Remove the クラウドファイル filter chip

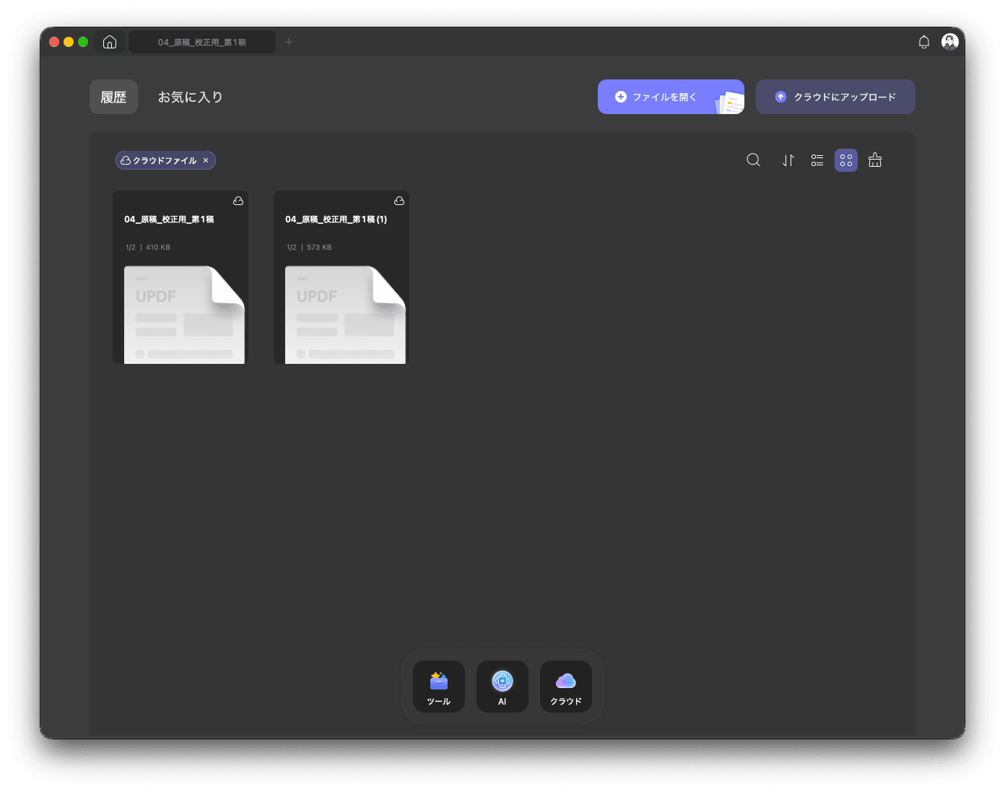click(206, 160)
